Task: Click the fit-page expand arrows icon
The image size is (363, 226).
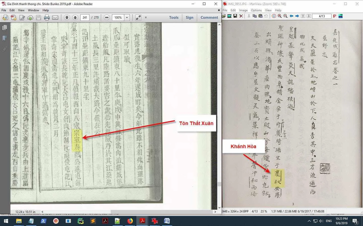Action: pyautogui.click(x=138, y=17)
